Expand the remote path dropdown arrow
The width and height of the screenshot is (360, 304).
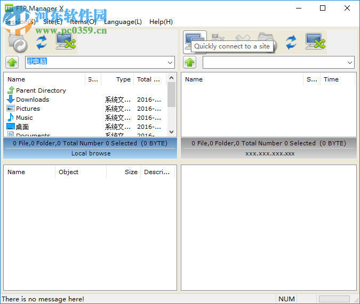(x=350, y=62)
